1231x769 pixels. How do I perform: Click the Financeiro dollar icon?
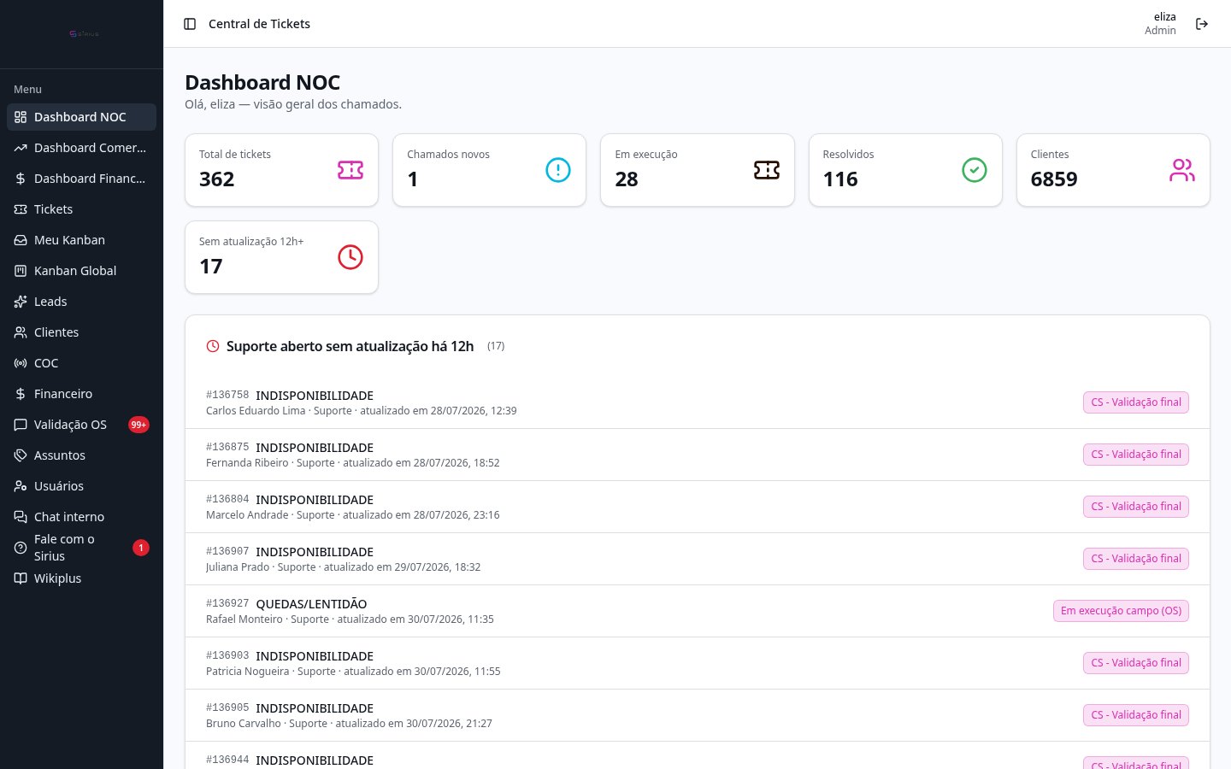click(21, 394)
